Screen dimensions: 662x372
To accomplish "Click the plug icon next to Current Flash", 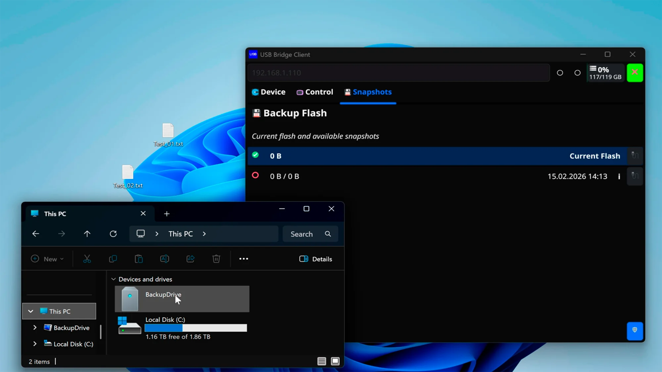I will click(635, 155).
